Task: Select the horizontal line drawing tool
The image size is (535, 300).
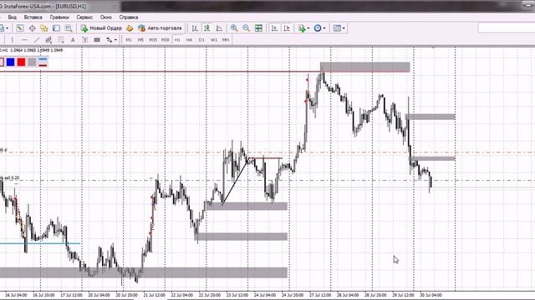Action: pyautogui.click(x=24, y=40)
